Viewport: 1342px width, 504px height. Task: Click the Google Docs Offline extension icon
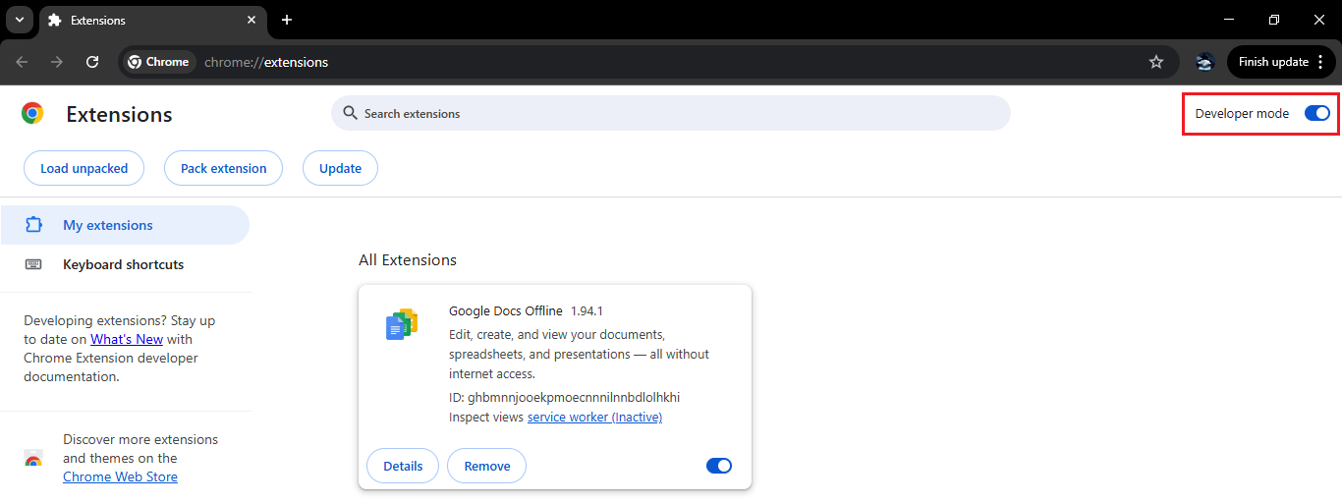(402, 324)
